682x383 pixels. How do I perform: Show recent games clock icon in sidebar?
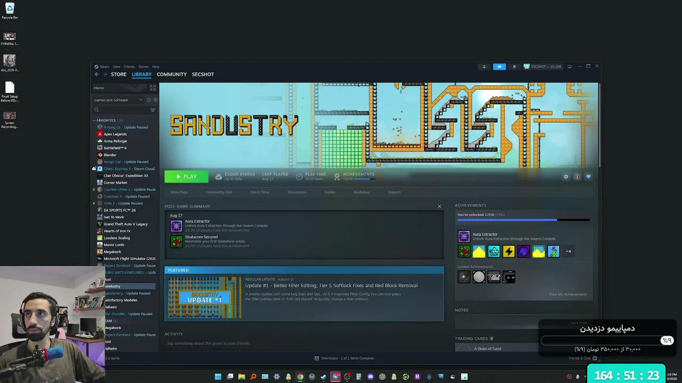pos(149,100)
